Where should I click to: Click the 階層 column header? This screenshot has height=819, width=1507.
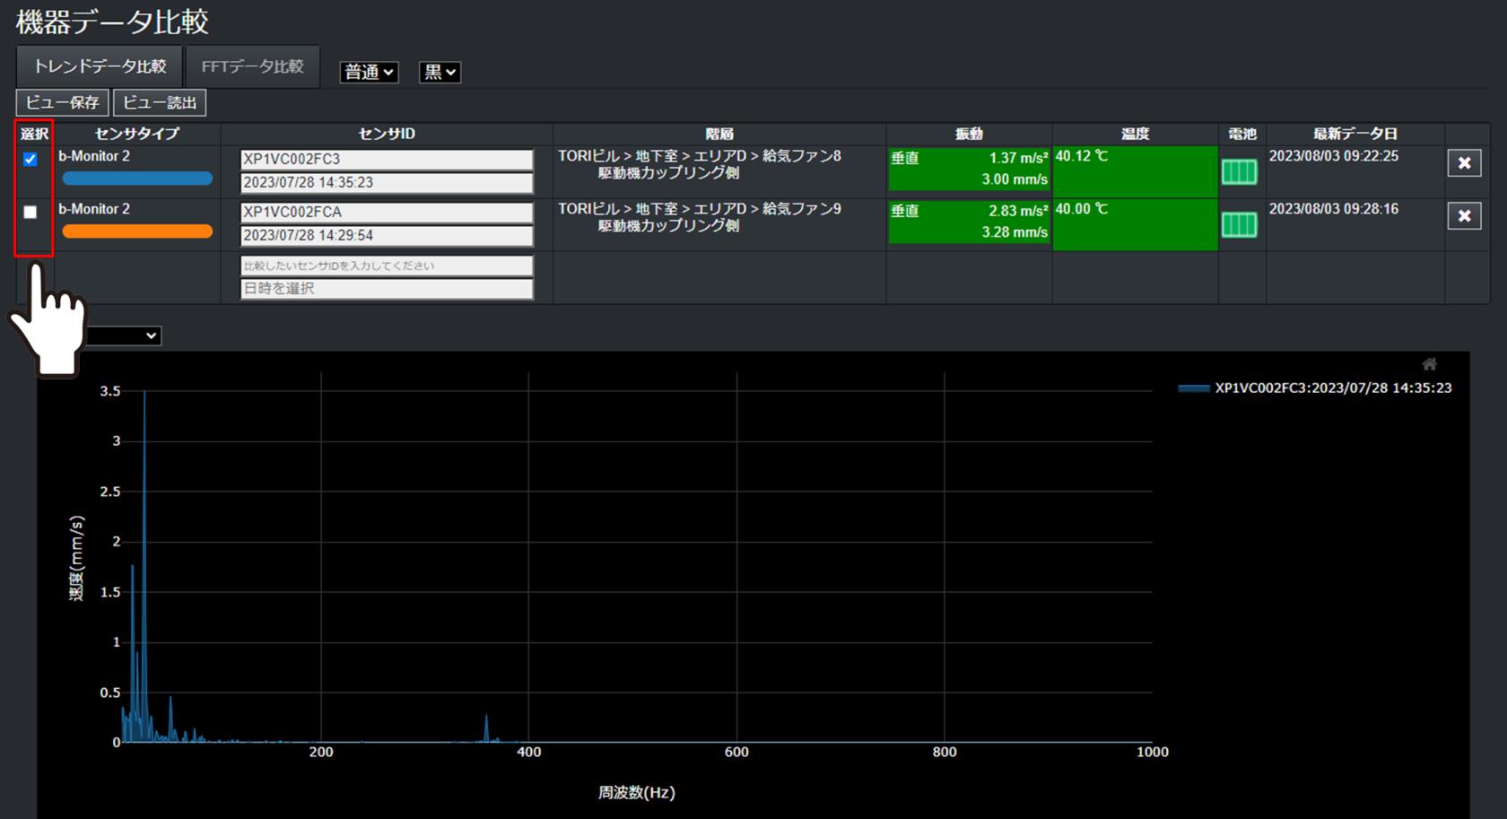coord(719,134)
